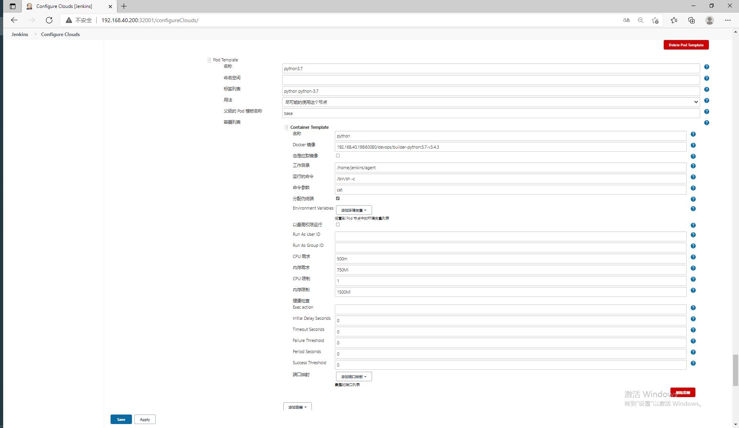Click the help icon for 命名空间
Image resolution: width=739 pixels, height=428 pixels.
coord(707,78)
